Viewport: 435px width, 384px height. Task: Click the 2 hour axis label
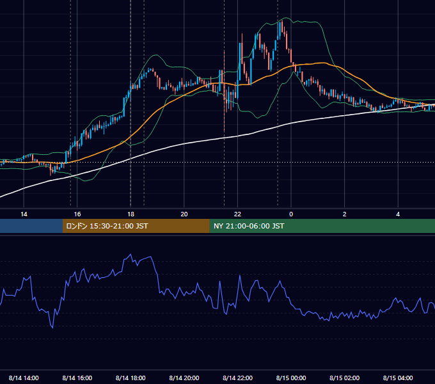point(345,214)
